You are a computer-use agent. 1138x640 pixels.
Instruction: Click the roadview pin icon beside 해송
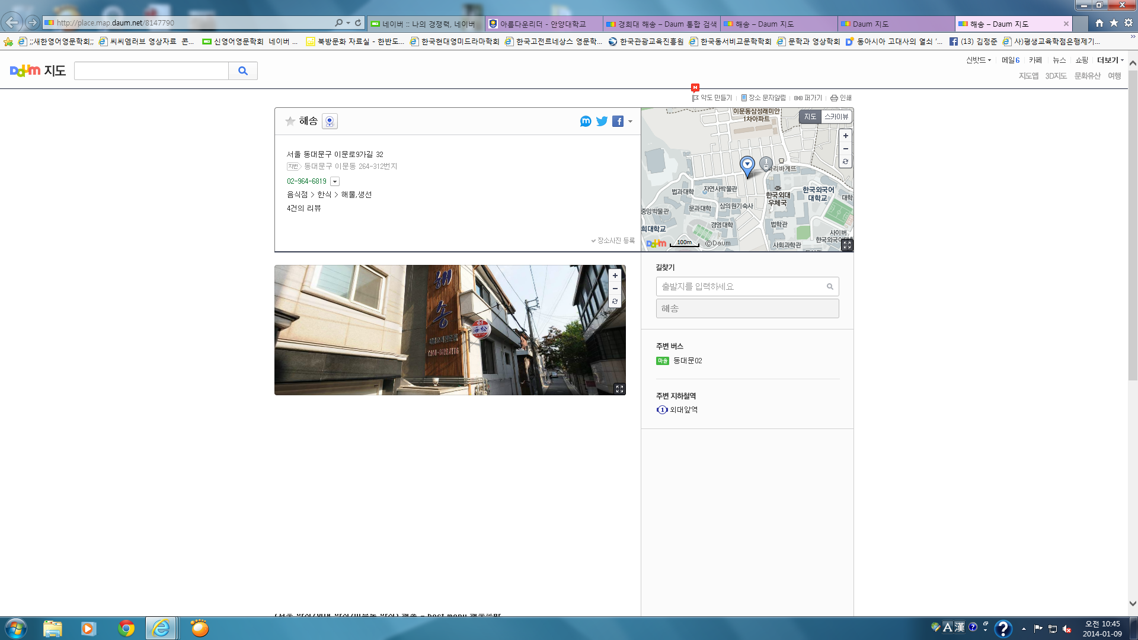(x=330, y=121)
